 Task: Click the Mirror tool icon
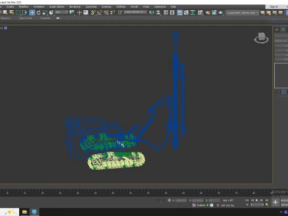tap(152, 13)
